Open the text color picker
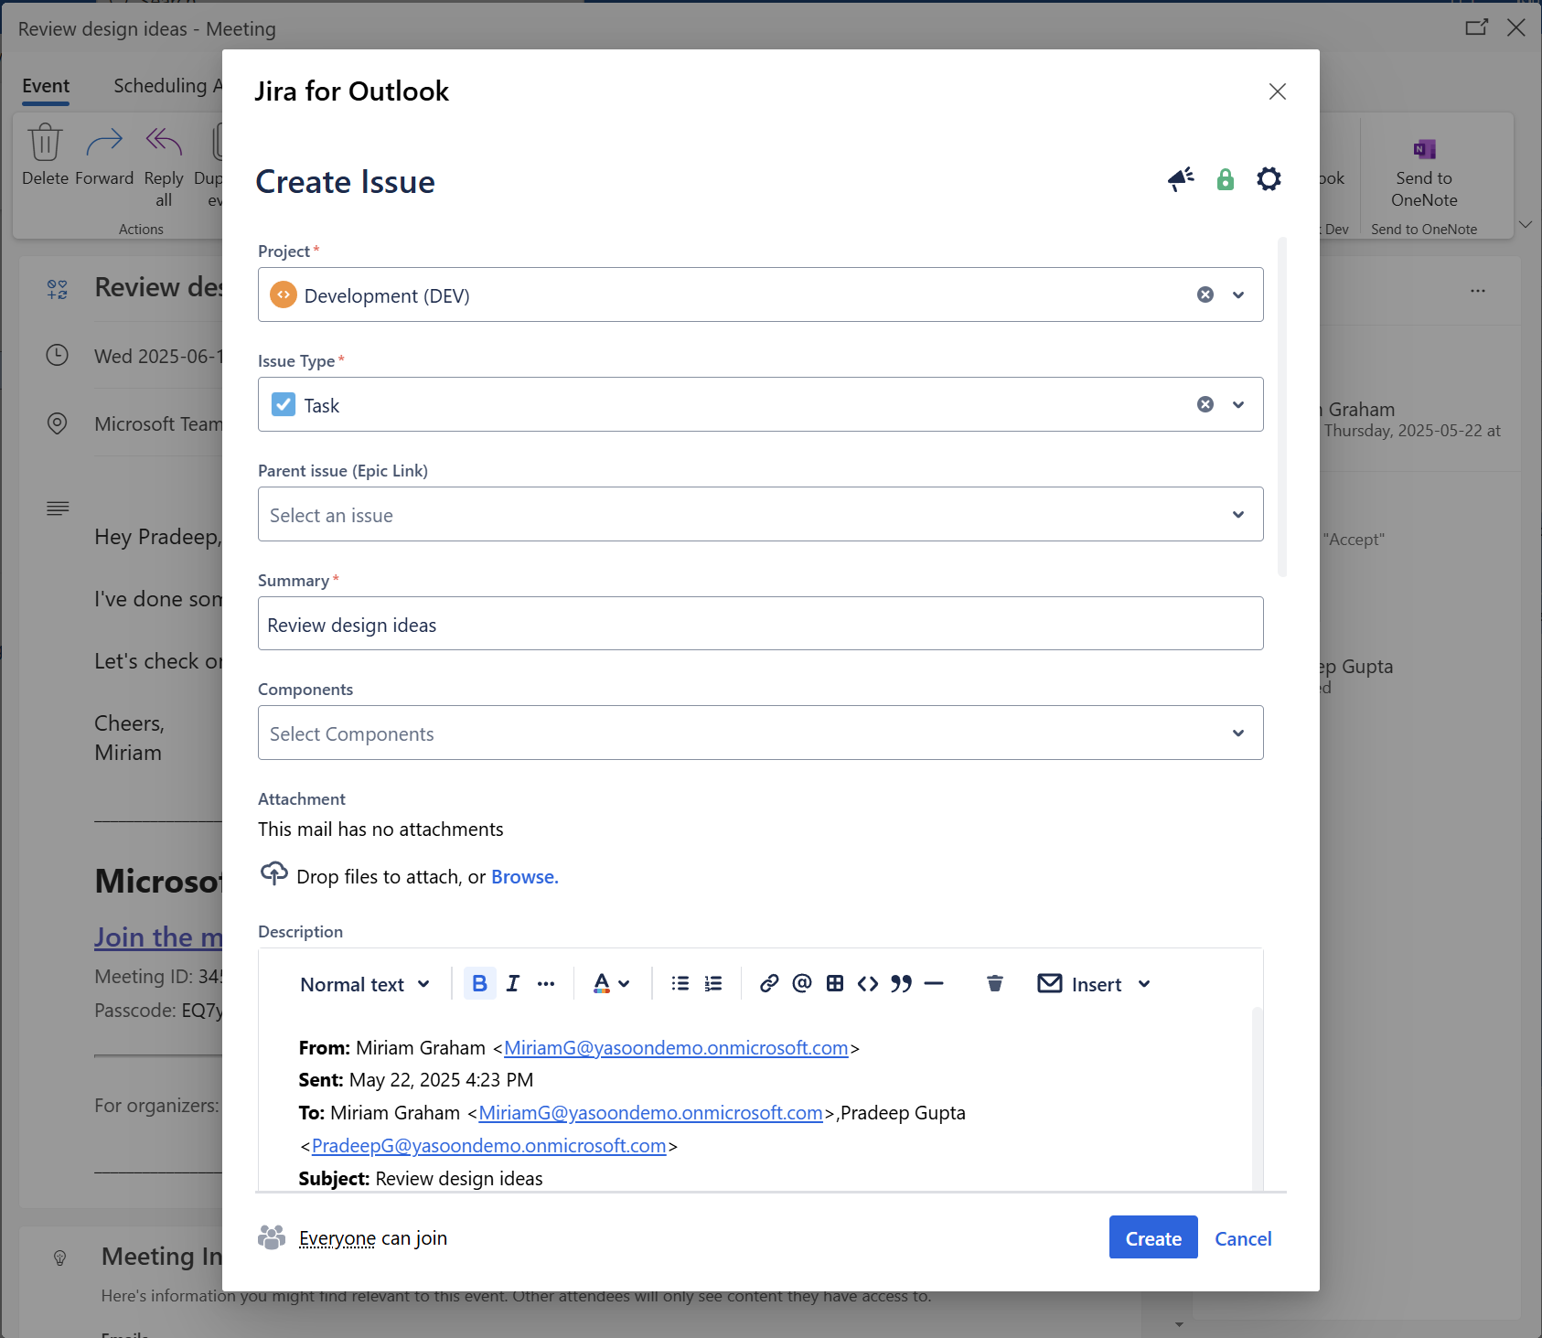1542x1338 pixels. 611,983
